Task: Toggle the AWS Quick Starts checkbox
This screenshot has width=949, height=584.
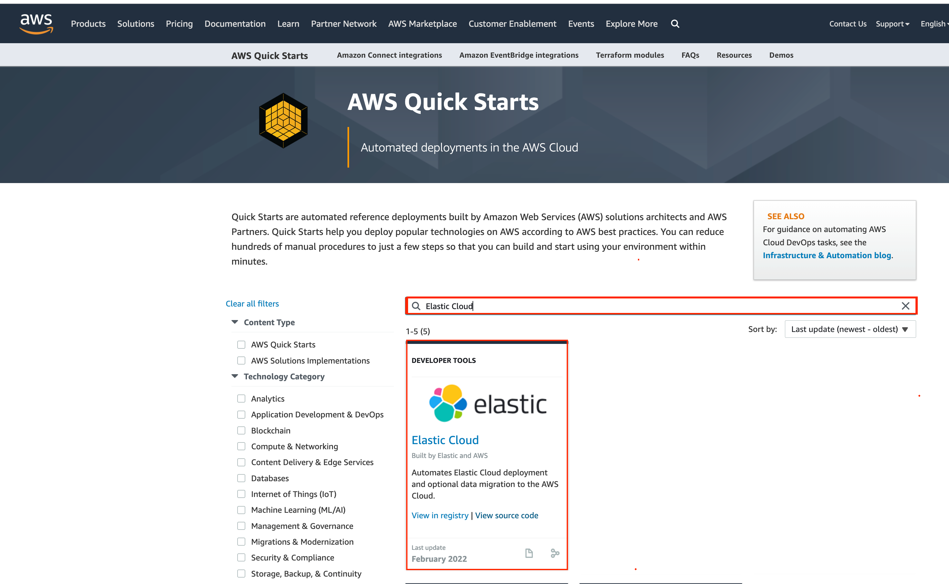Action: [x=241, y=344]
